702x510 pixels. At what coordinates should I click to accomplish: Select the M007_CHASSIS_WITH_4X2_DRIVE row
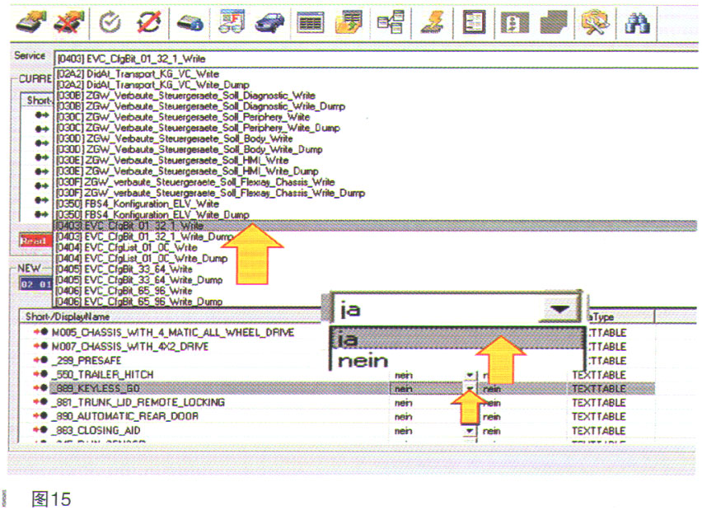[x=130, y=347]
